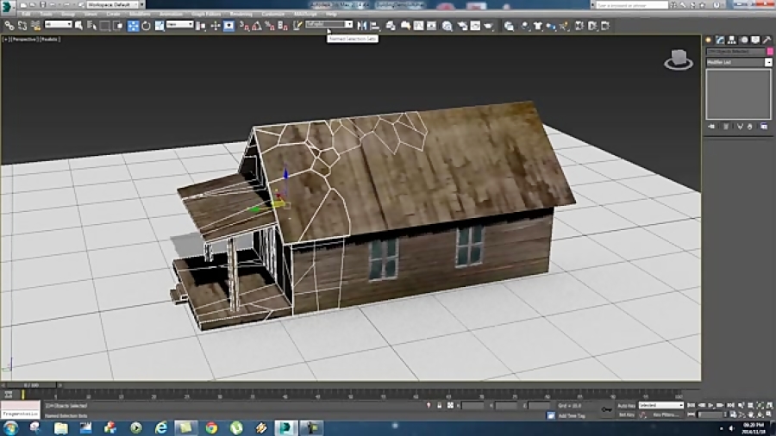Click the Set Key button
This screenshot has height=436, width=776.
(x=627, y=414)
